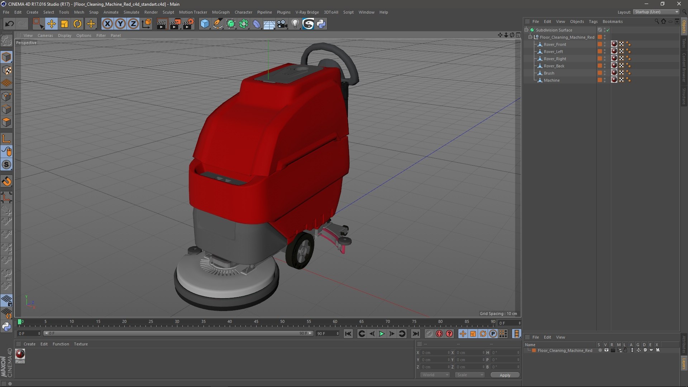Go to start of animation
Image resolution: width=688 pixels, height=387 pixels.
(x=348, y=334)
